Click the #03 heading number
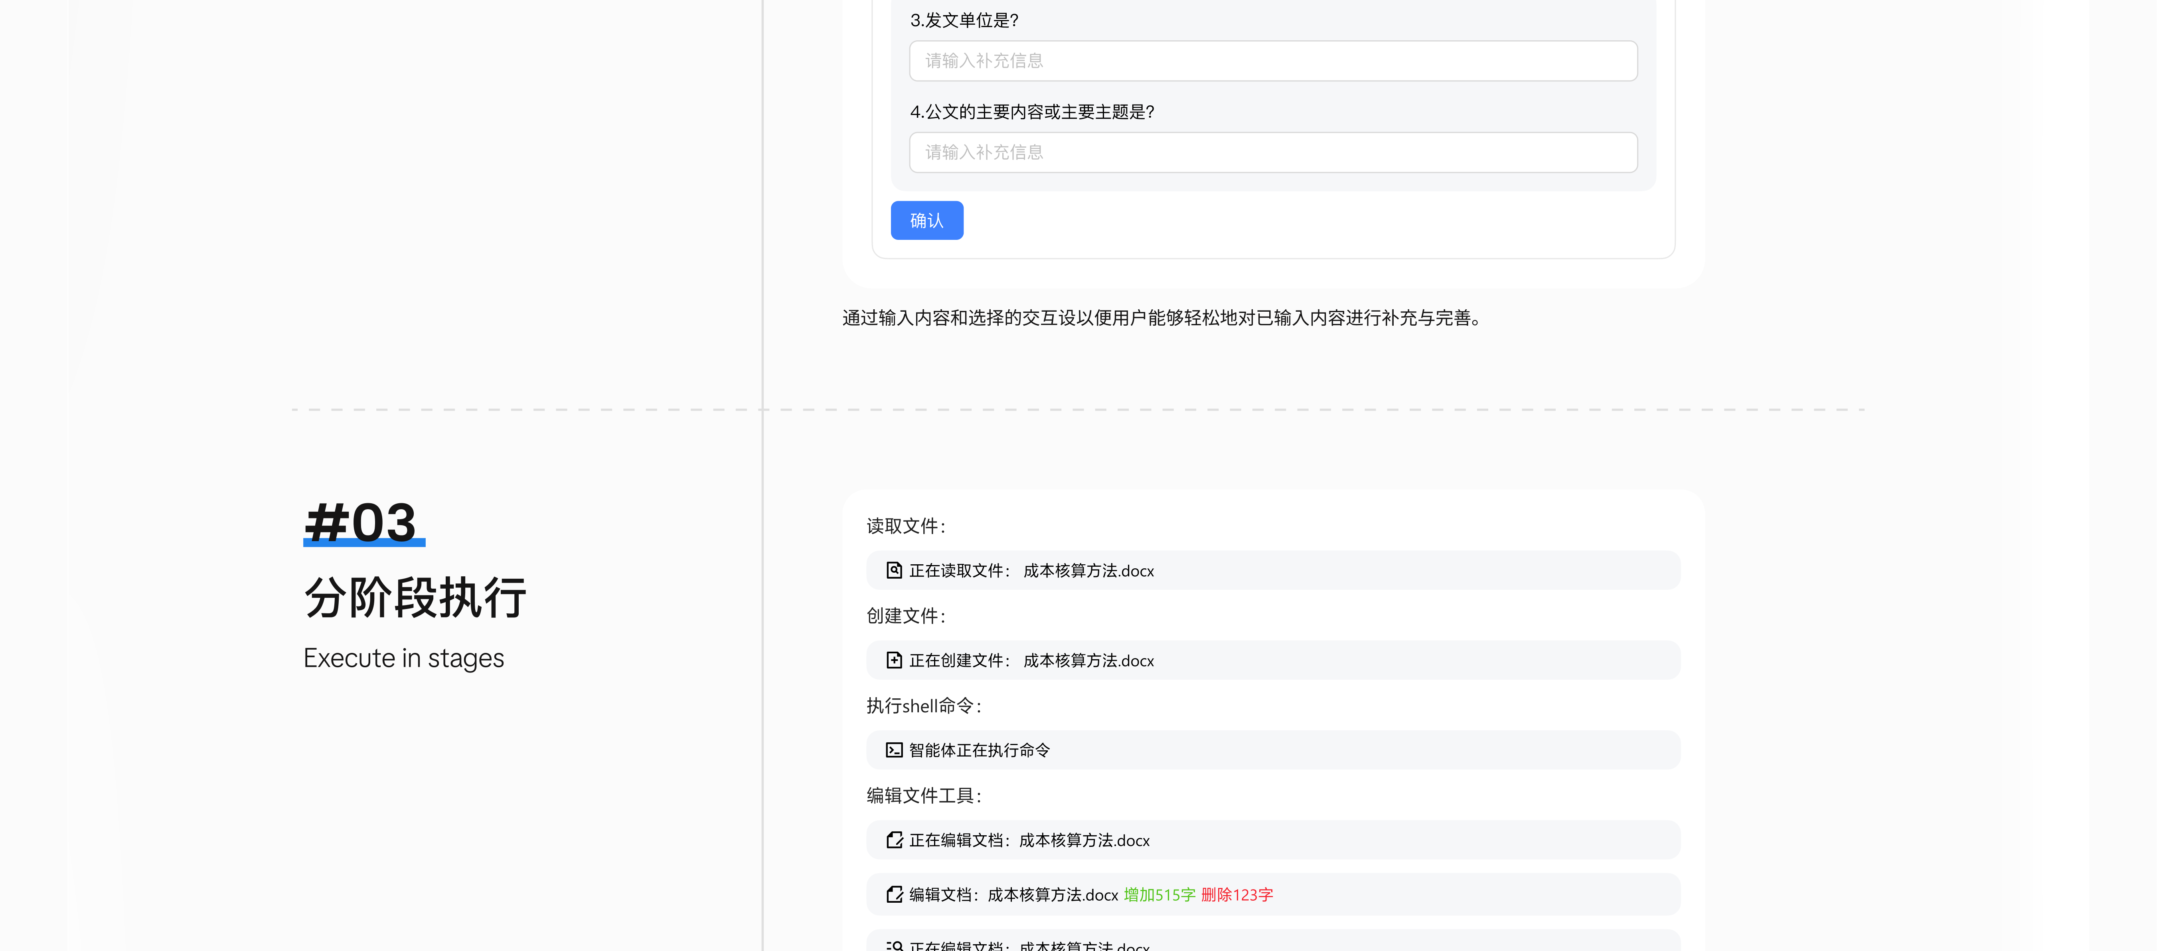 [x=361, y=523]
